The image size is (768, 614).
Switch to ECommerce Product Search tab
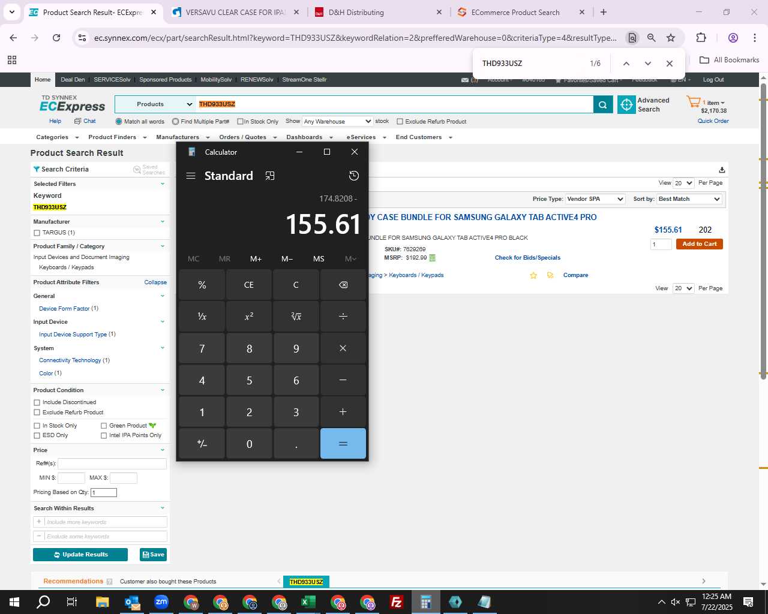[x=521, y=12]
